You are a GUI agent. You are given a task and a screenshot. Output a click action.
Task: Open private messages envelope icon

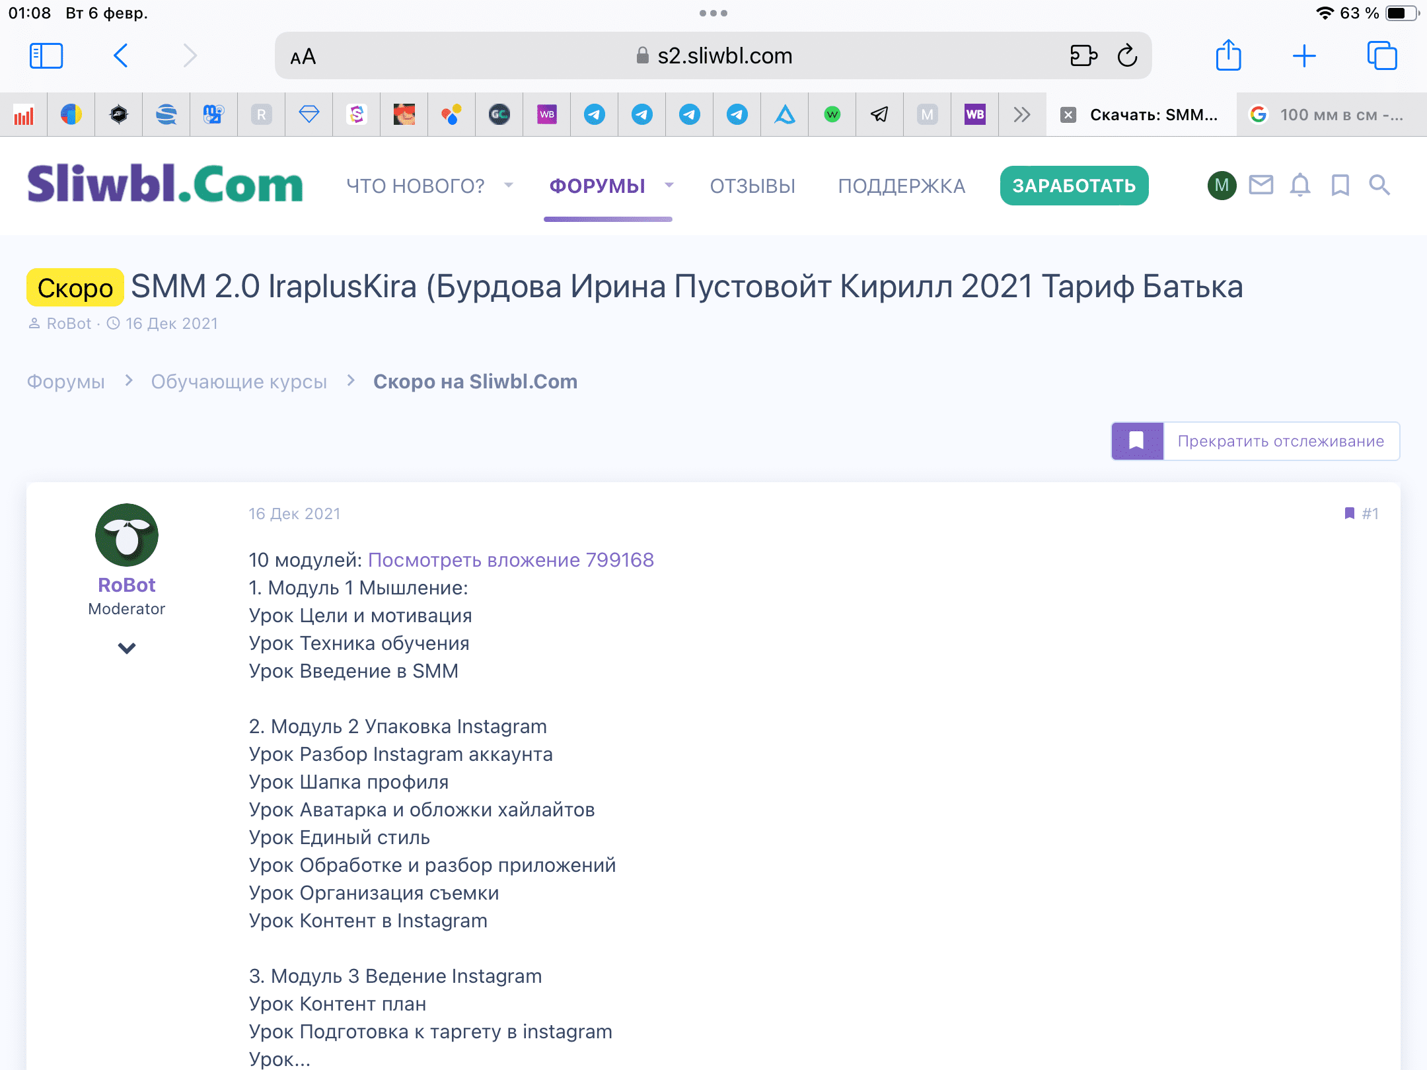[1261, 185]
